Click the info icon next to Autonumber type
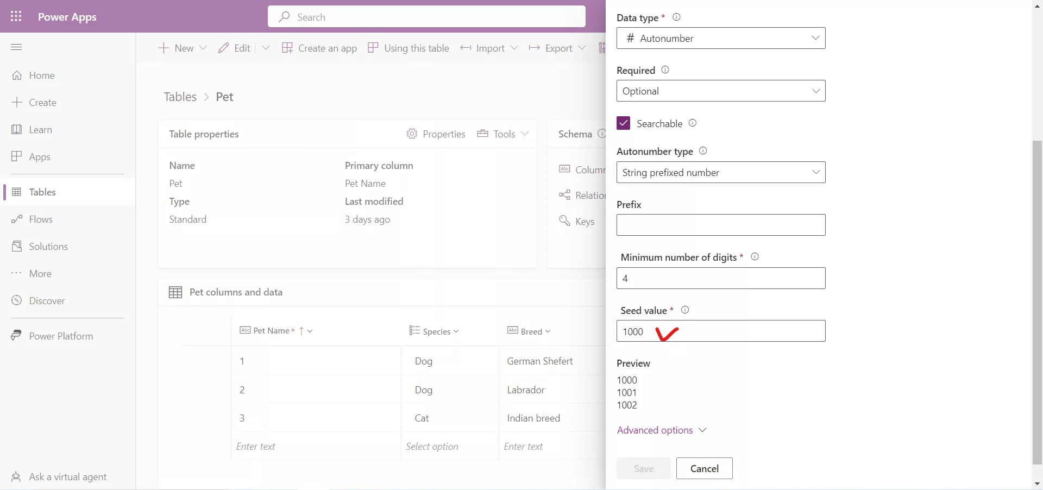 [x=702, y=151]
